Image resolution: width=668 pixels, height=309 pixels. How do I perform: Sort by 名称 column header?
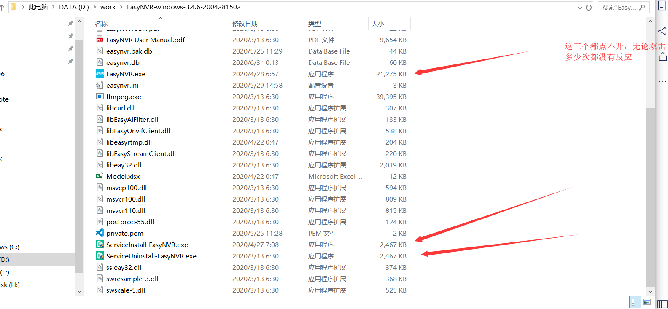click(x=101, y=24)
